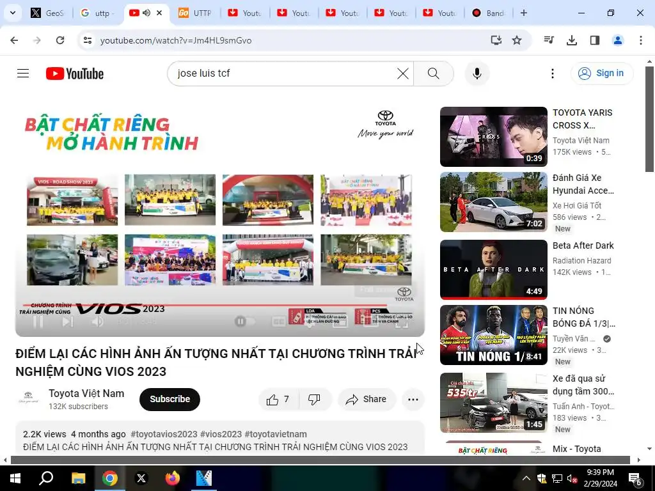Dislike the video with thumbs down
Image resolution: width=655 pixels, height=491 pixels.
[x=315, y=400]
